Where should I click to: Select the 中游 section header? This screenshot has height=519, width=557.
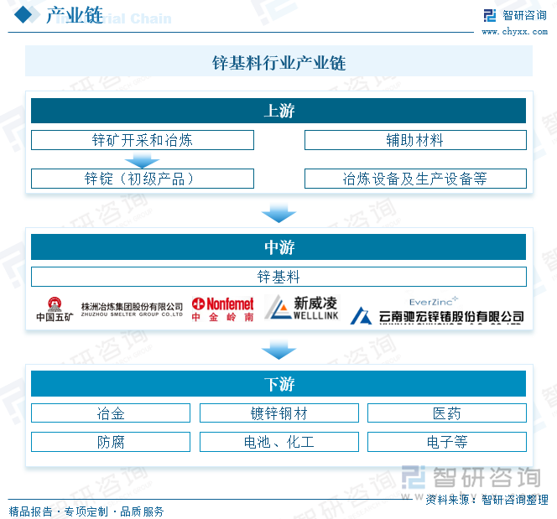(278, 247)
